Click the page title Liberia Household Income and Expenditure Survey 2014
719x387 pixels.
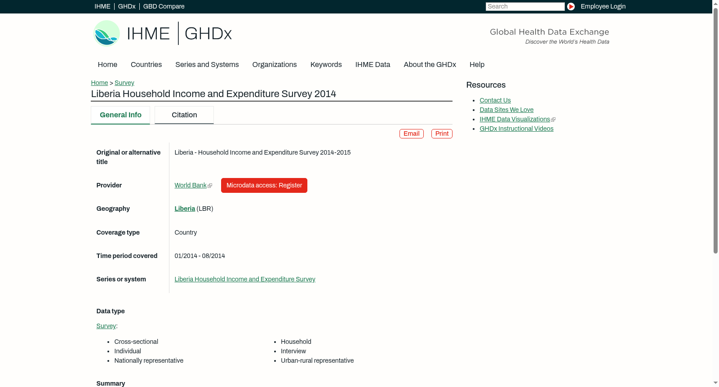pyautogui.click(x=213, y=93)
